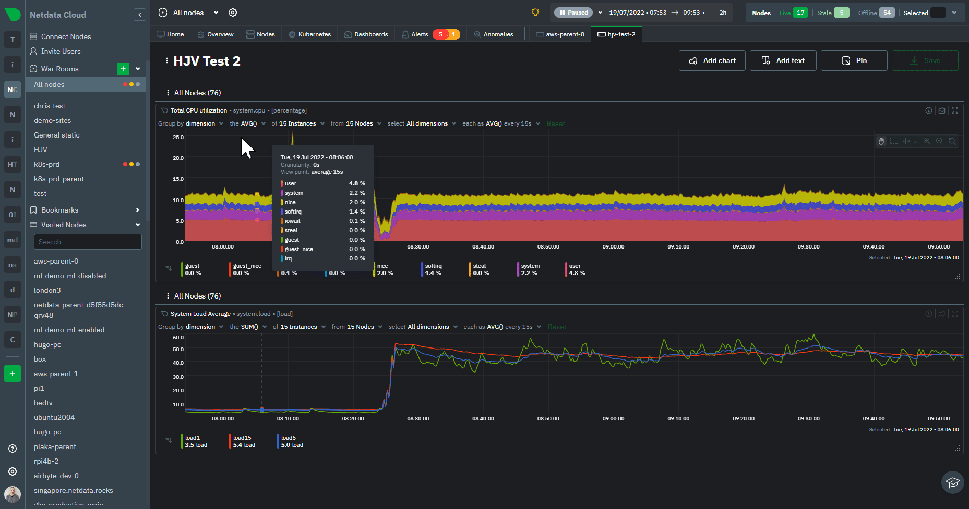The width and height of the screenshot is (969, 509).
Task: Select the pan tool on CPU chart
Action: point(881,141)
